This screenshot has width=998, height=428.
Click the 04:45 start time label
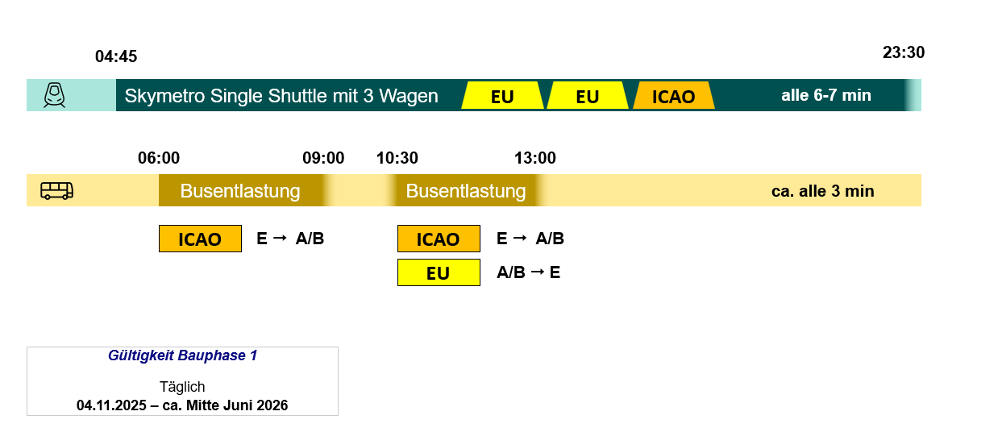[x=116, y=56]
